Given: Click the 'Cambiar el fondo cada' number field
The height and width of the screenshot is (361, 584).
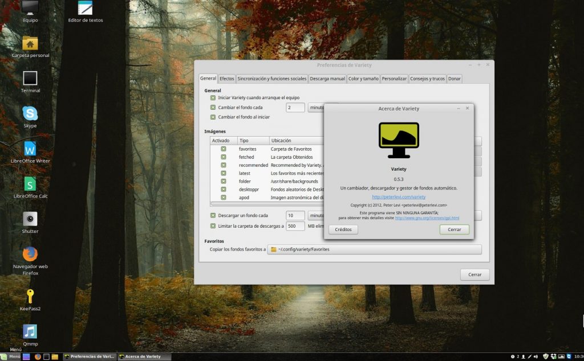Looking at the screenshot, I should point(295,108).
